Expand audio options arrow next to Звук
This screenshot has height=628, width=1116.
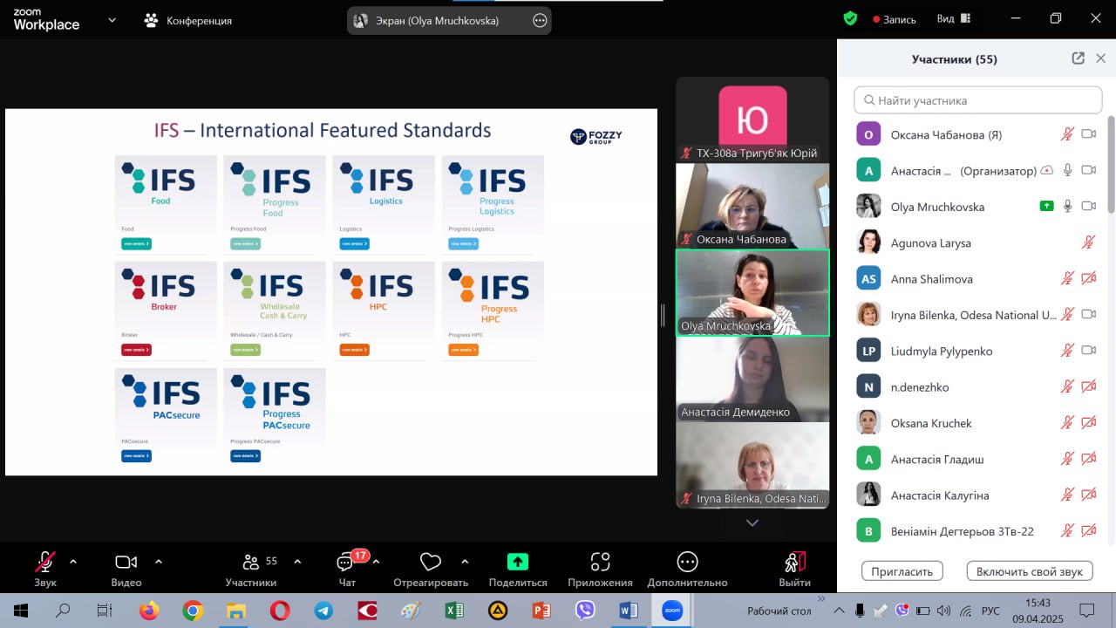point(73,562)
